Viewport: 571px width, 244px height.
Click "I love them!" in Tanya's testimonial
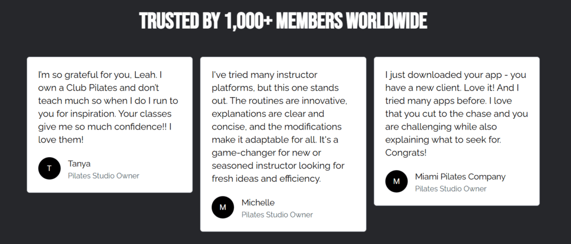(62, 139)
